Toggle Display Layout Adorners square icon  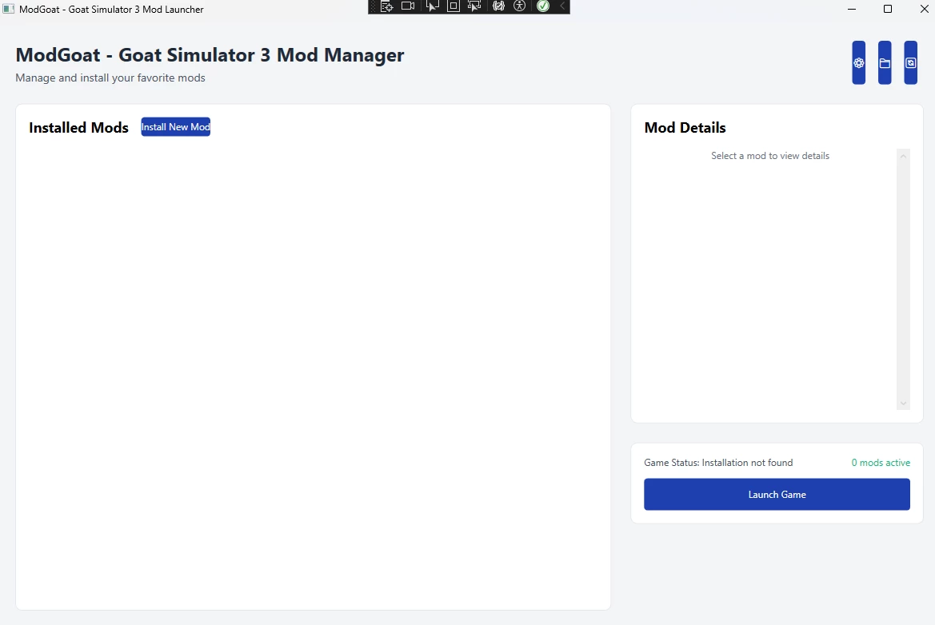[454, 6]
